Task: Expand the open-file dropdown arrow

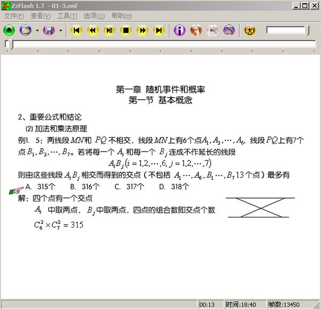Action: click(x=37, y=31)
